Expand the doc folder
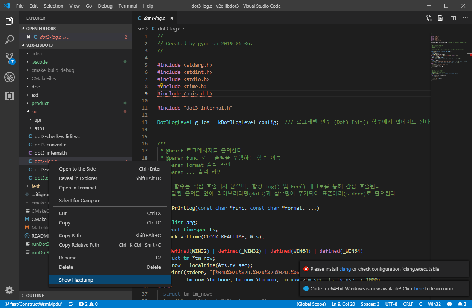 [75, 87]
